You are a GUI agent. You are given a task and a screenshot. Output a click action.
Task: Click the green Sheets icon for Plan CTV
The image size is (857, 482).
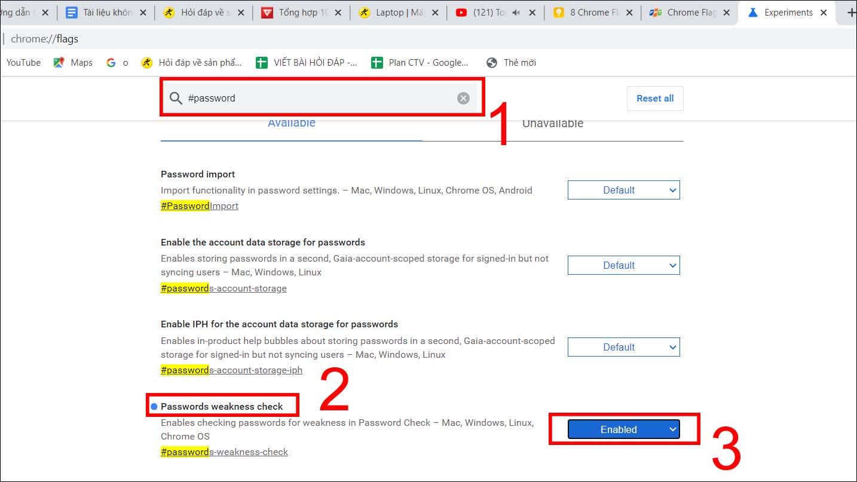(377, 62)
